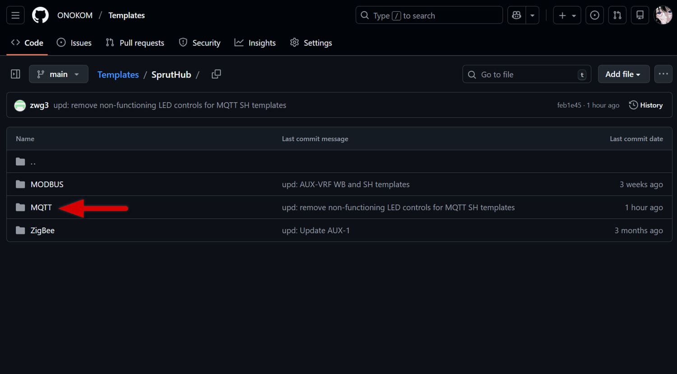
Task: Click the commit author zwg3 avatar
Action: pyautogui.click(x=20, y=105)
